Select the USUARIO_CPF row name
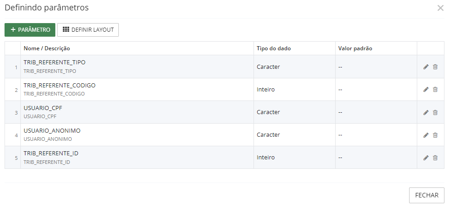Image resolution: width=449 pixels, height=206 pixels. pos(44,108)
